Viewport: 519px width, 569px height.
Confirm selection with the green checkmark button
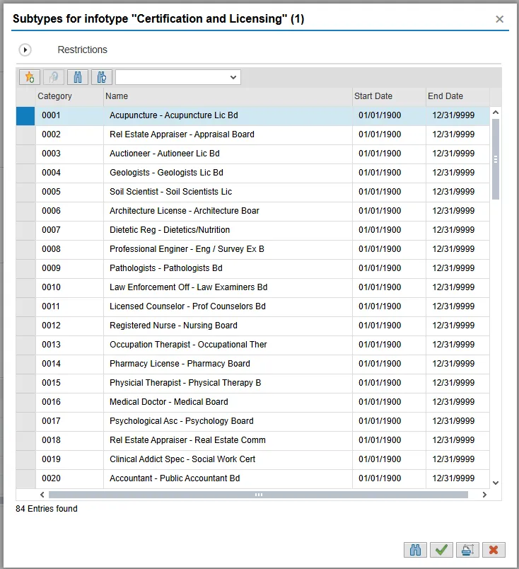click(442, 550)
